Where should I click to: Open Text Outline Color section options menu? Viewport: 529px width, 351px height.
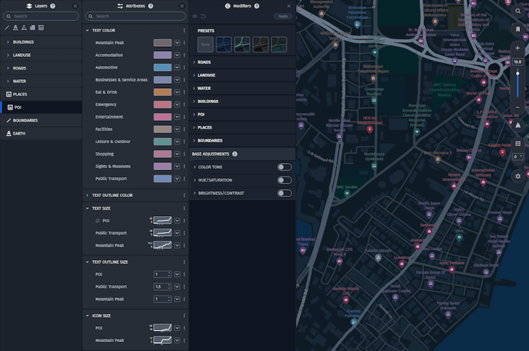click(184, 195)
